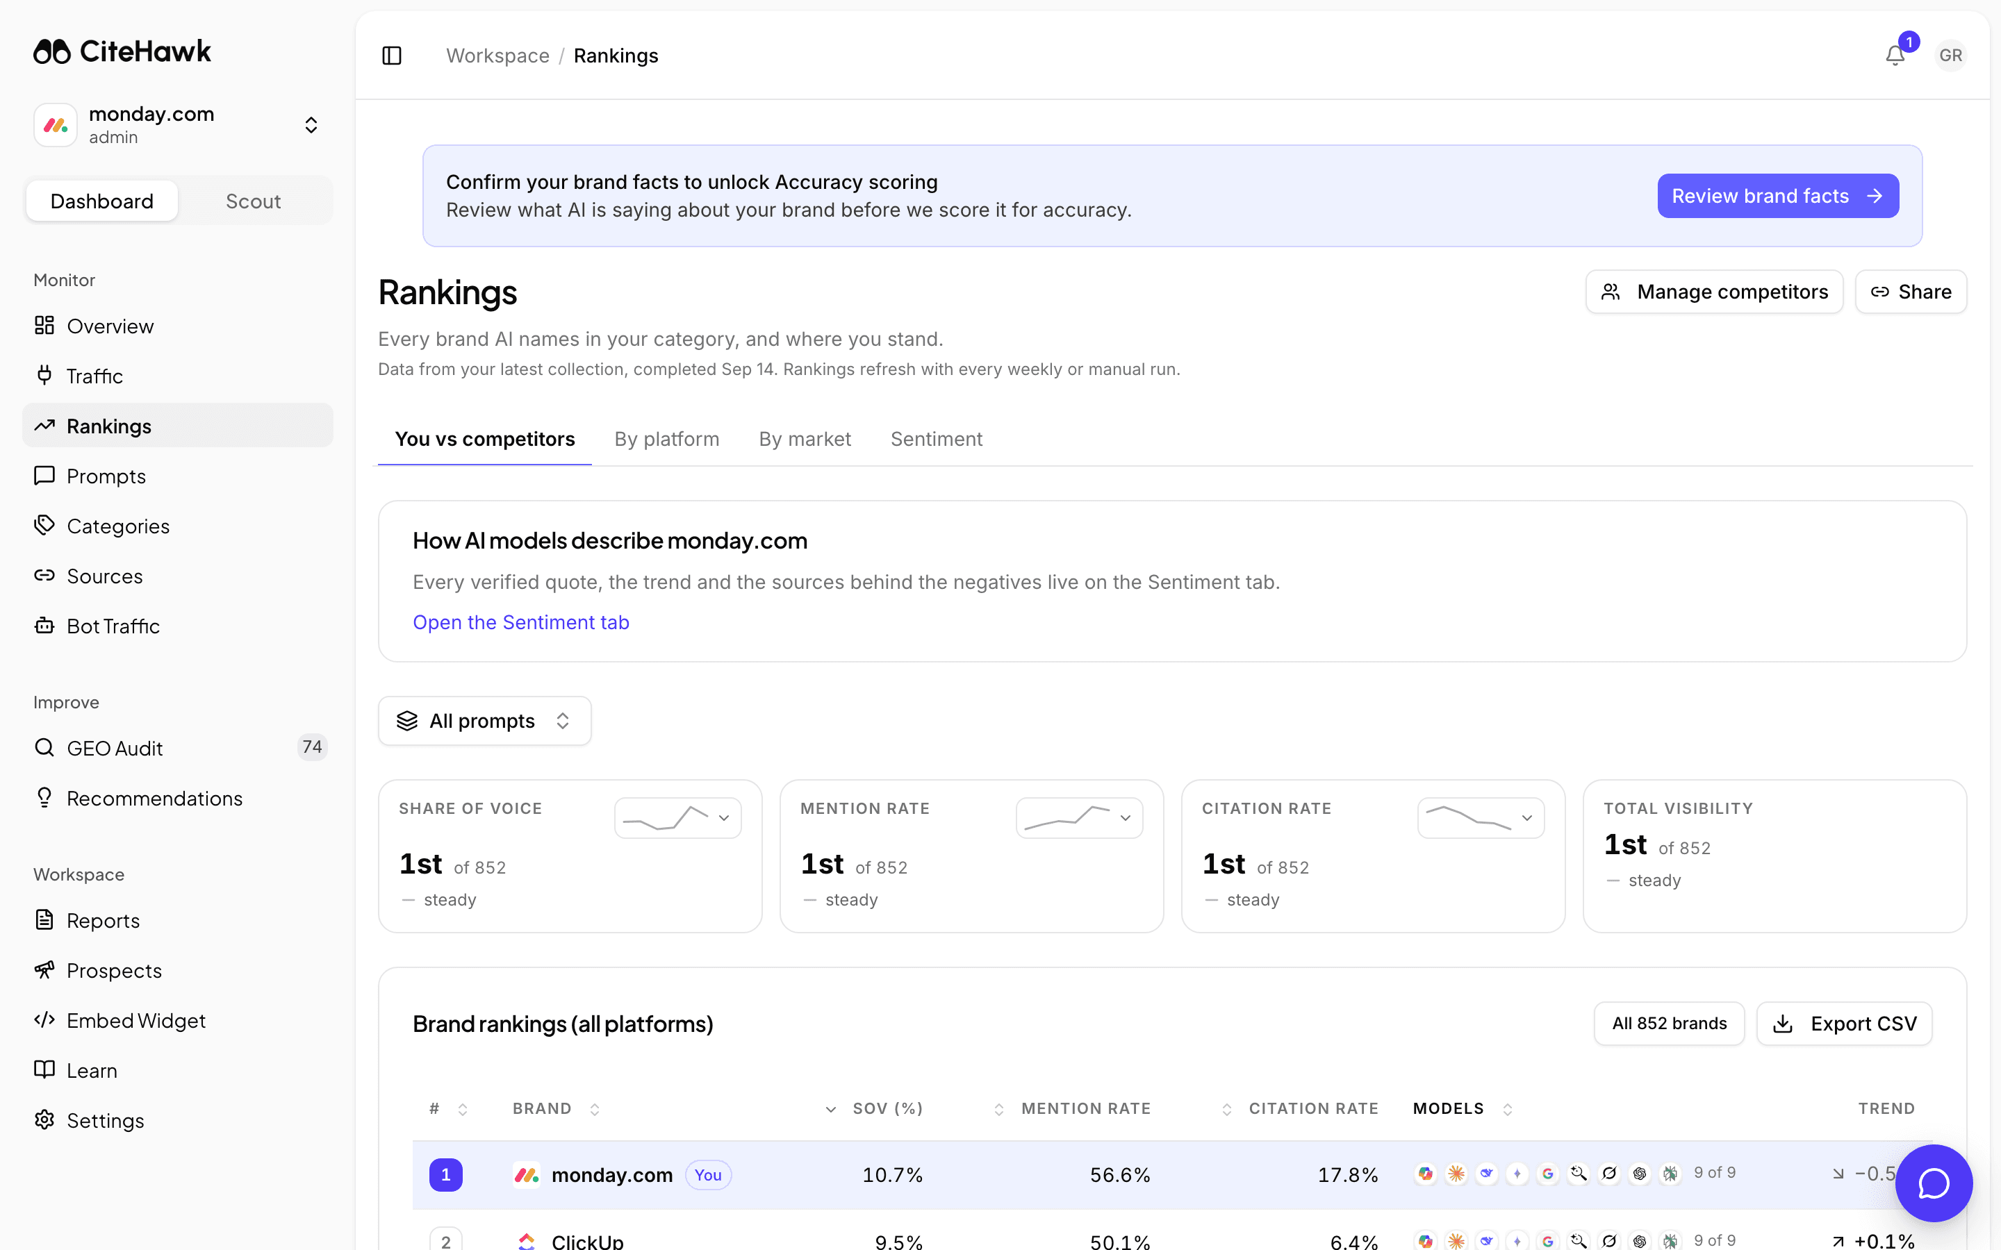Select Rankings in the sidebar
This screenshot has height=1250, width=2001.
(178, 426)
